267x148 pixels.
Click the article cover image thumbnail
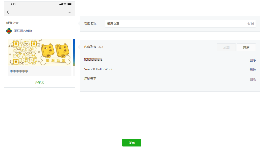40,52
